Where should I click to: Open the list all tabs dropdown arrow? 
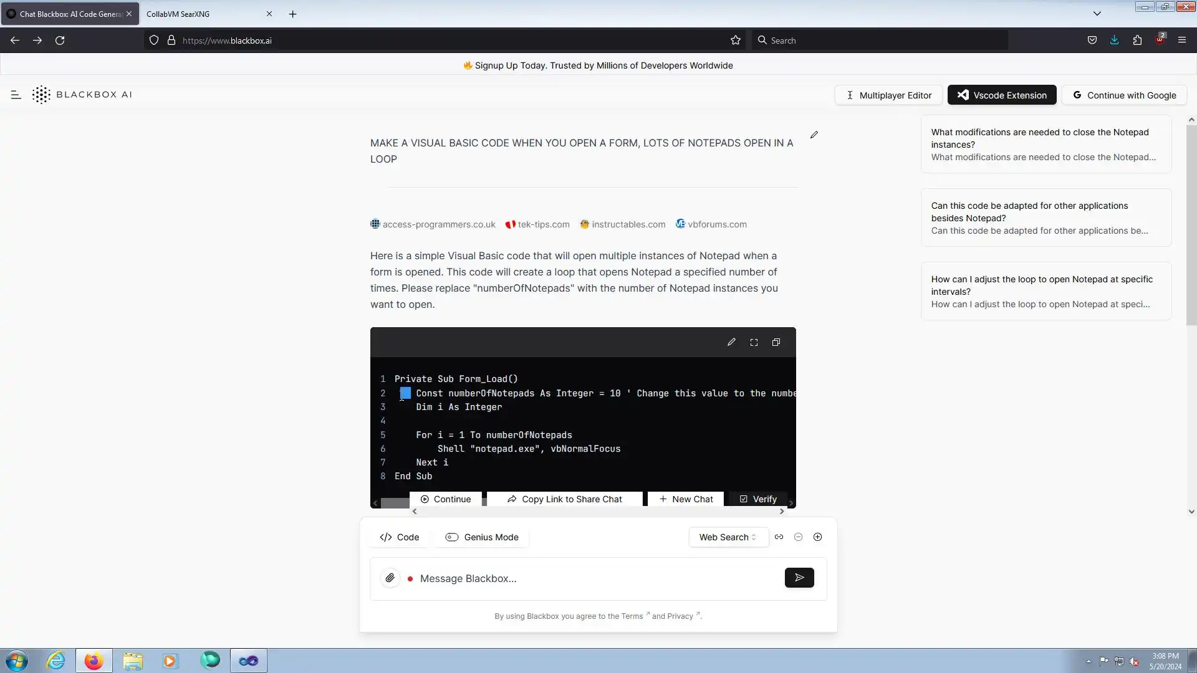coord(1097,14)
